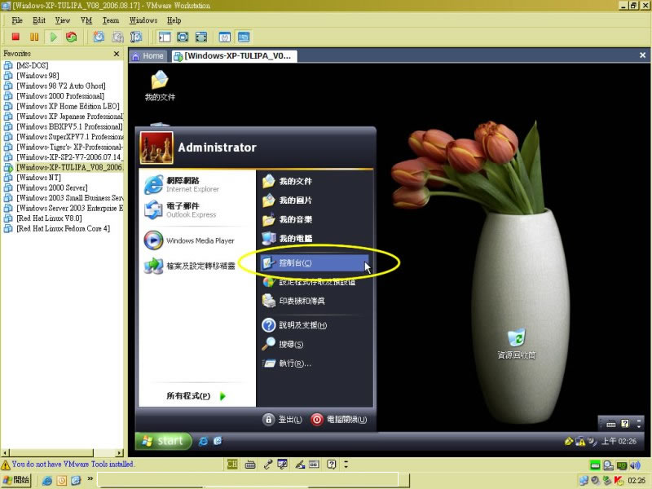652x489 pixels.
Task: Expand 所有程式(P) all programs list
Action: [x=196, y=396]
